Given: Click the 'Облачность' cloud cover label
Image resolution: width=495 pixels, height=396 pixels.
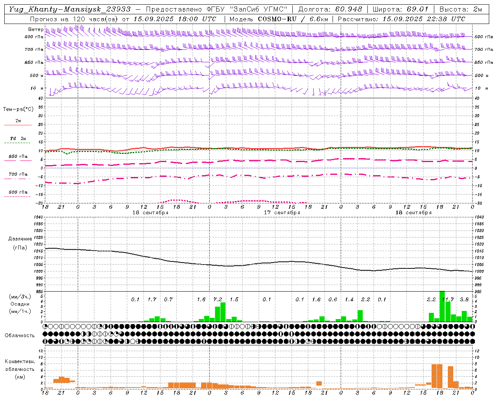Looking at the screenshot, I should click(x=20, y=335).
